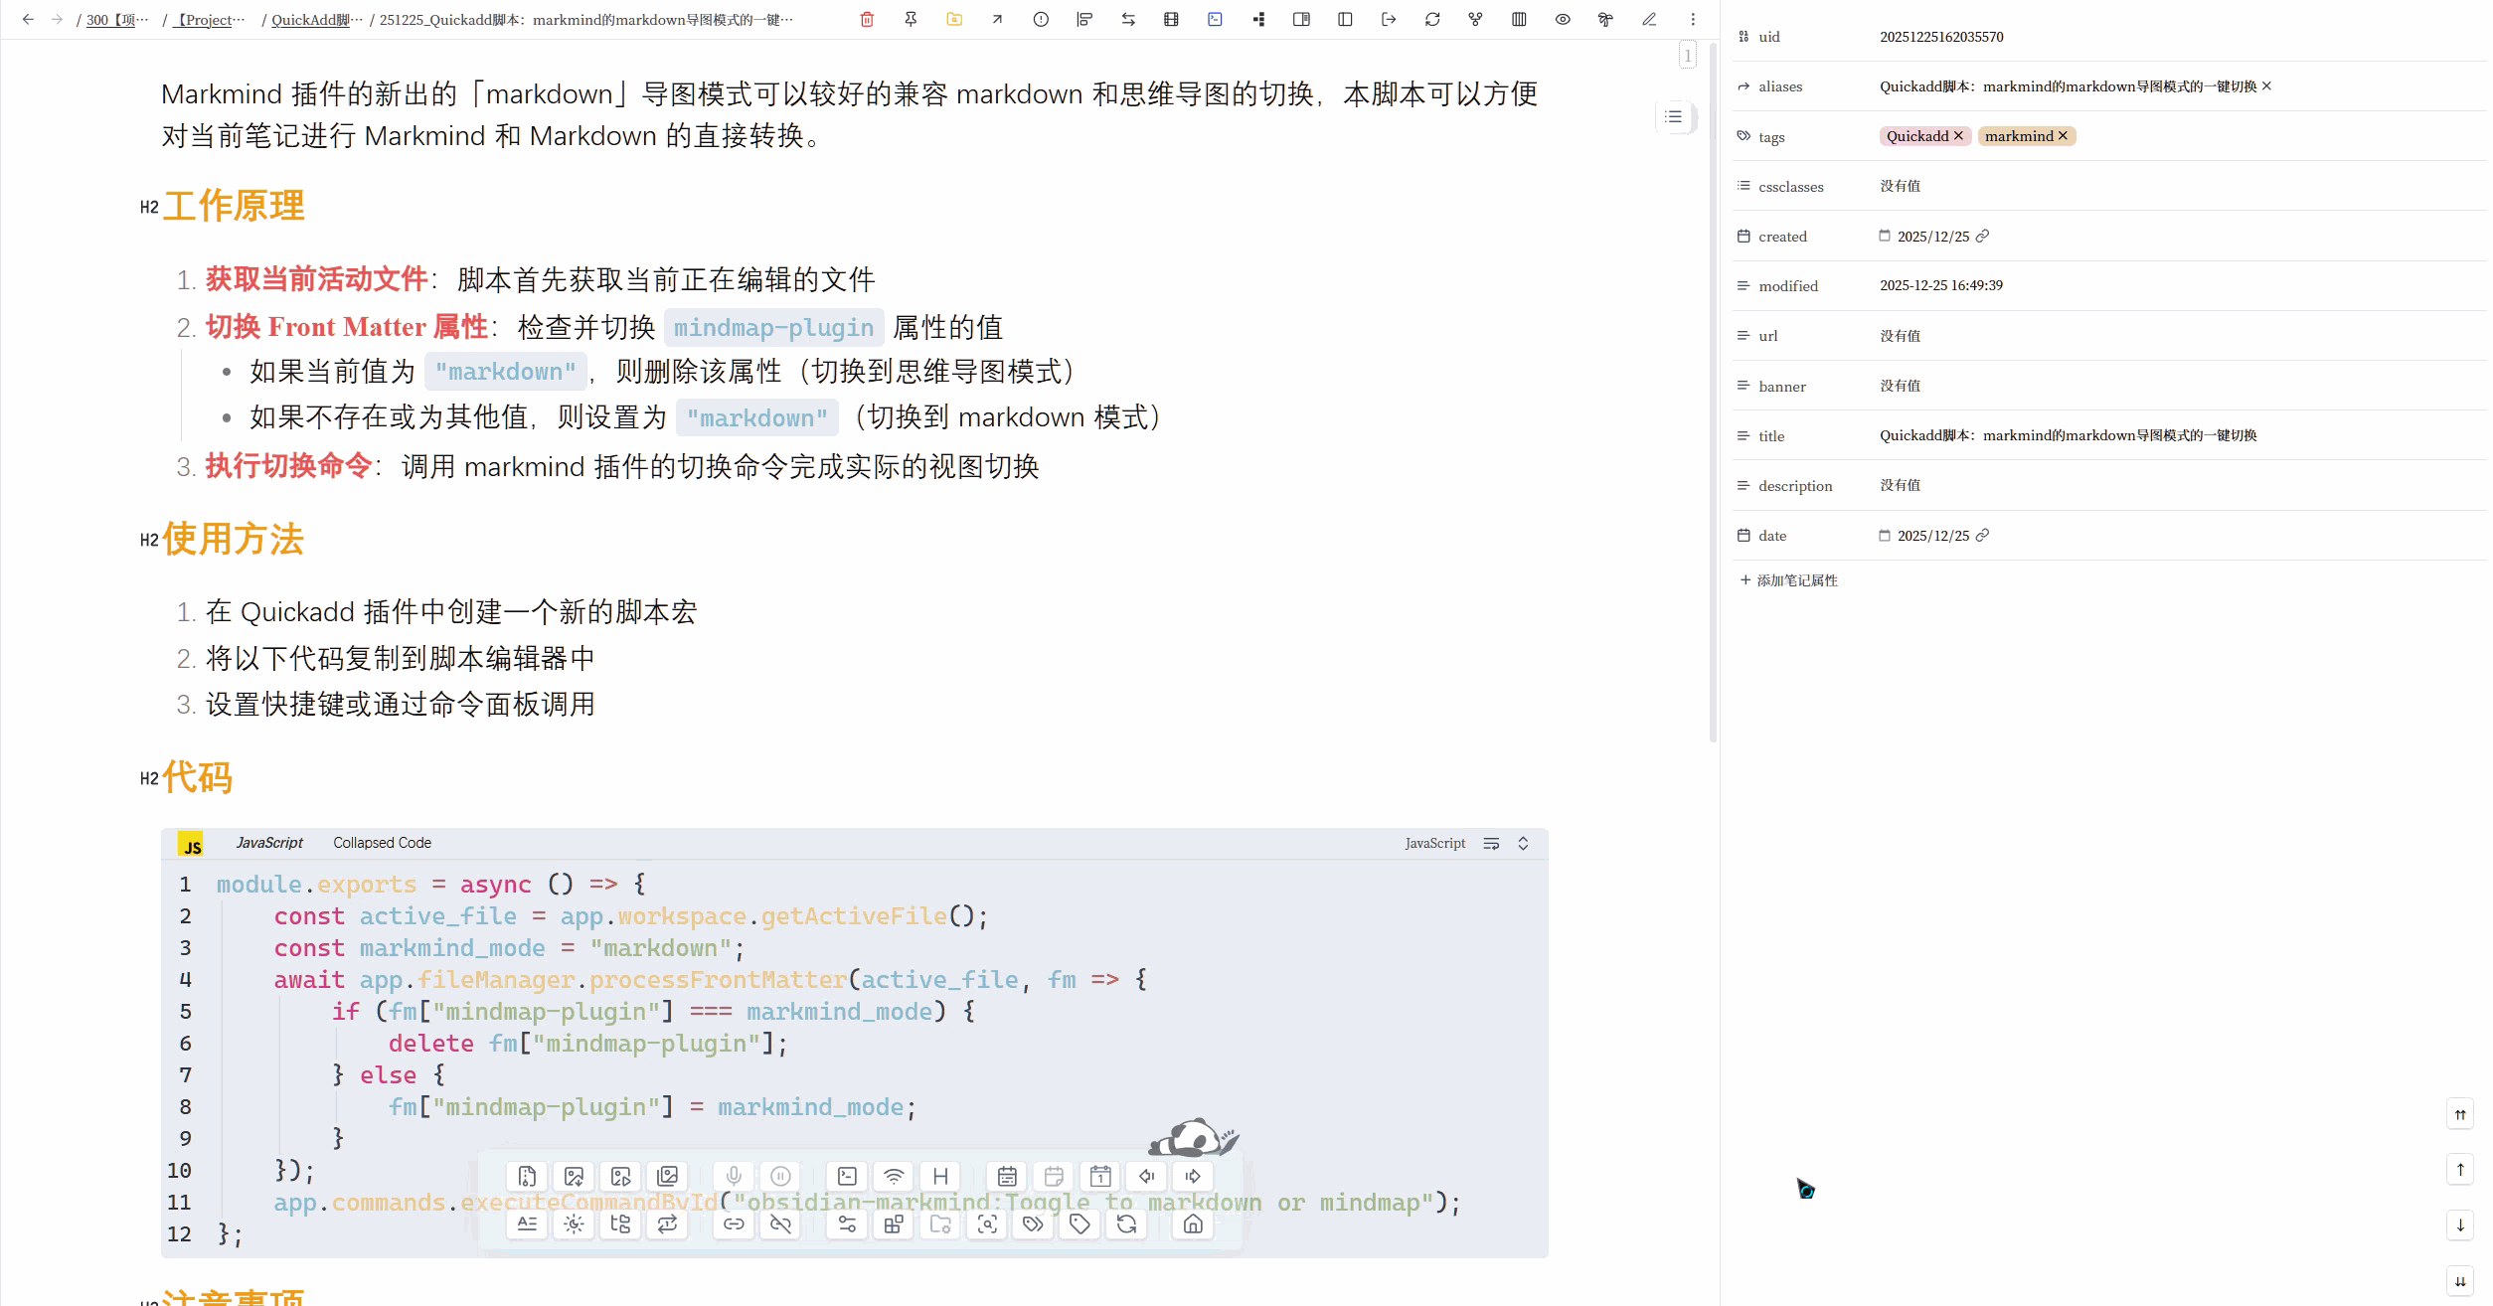Expand the outline list icon beside text
Viewport: 2493px width, 1306px height.
1674,116
